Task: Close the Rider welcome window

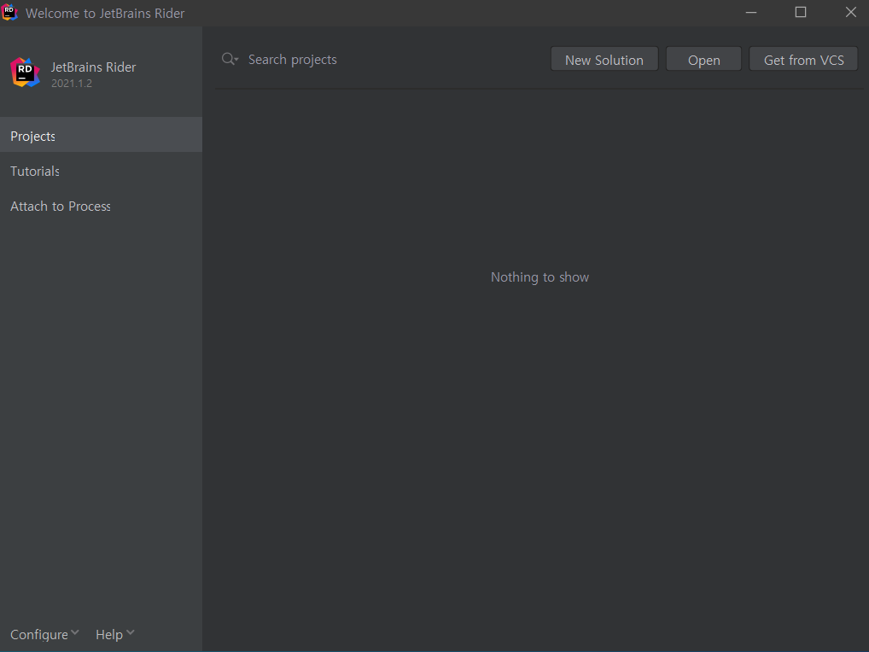Action: tap(851, 12)
